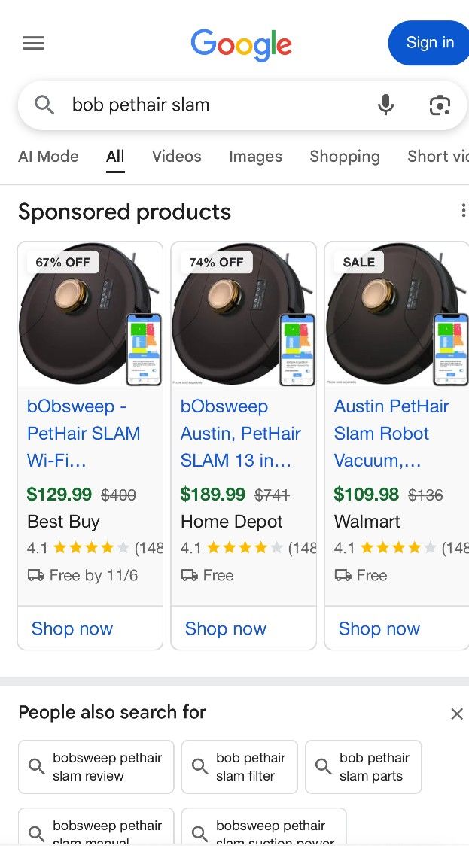Image resolution: width=469 pixels, height=846 pixels.
Task: Go to Google logo homepage
Action: point(241,44)
